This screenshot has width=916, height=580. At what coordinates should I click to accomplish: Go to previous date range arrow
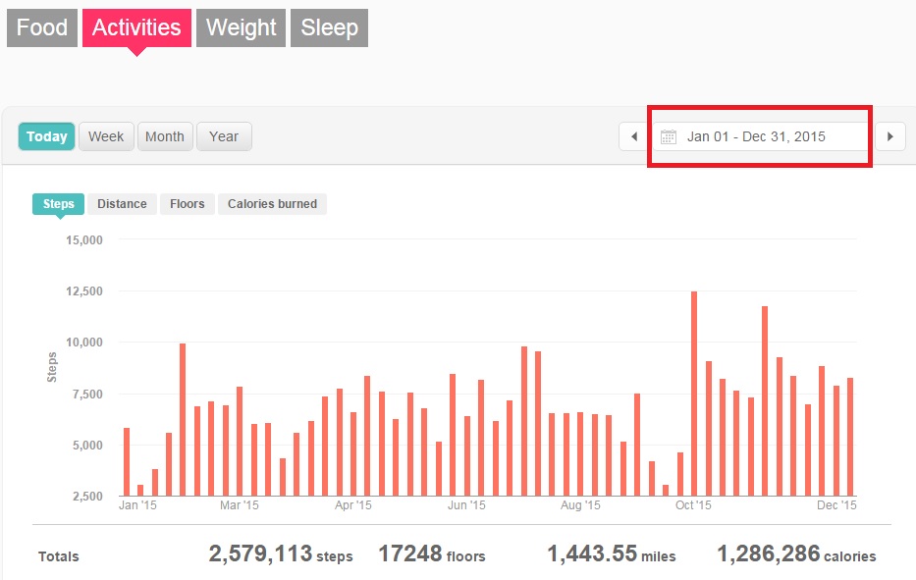tap(634, 136)
